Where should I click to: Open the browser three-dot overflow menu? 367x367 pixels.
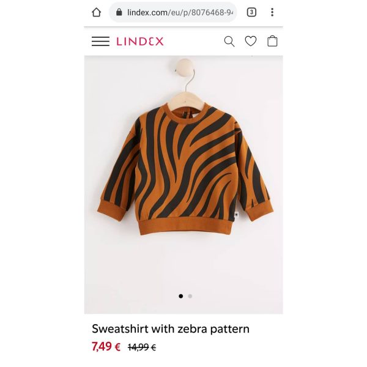point(272,12)
